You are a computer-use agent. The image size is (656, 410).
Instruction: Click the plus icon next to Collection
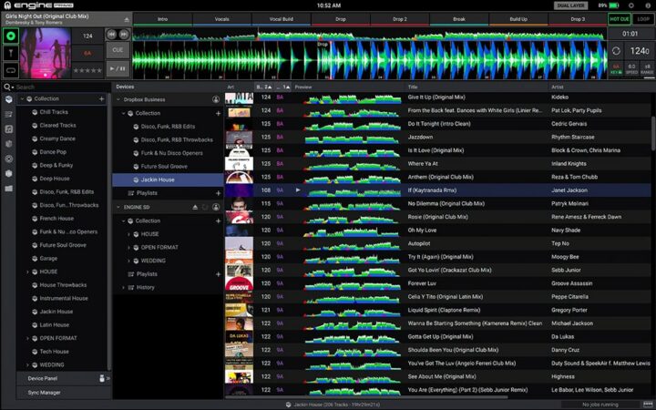(x=101, y=98)
